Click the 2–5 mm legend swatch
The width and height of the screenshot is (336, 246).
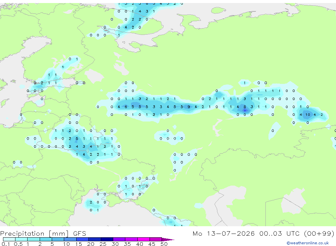point(46,239)
